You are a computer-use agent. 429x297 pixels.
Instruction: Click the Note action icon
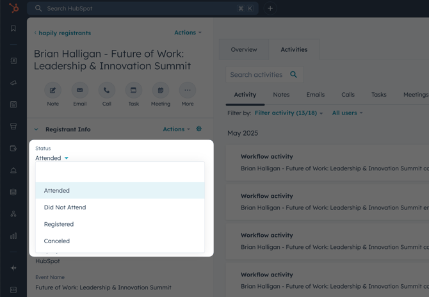pos(53,90)
